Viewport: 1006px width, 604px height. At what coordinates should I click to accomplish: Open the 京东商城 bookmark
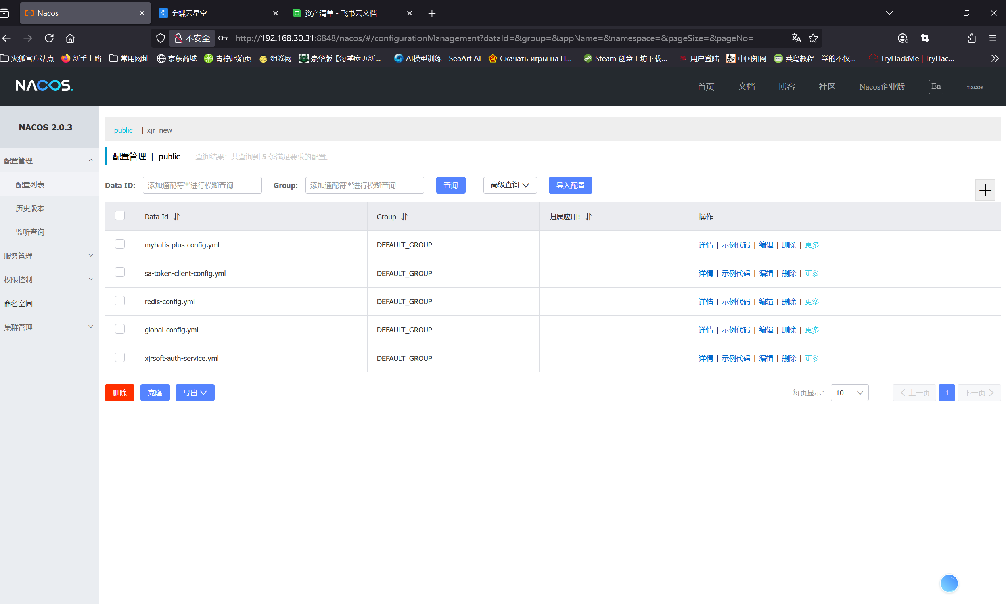click(176, 58)
